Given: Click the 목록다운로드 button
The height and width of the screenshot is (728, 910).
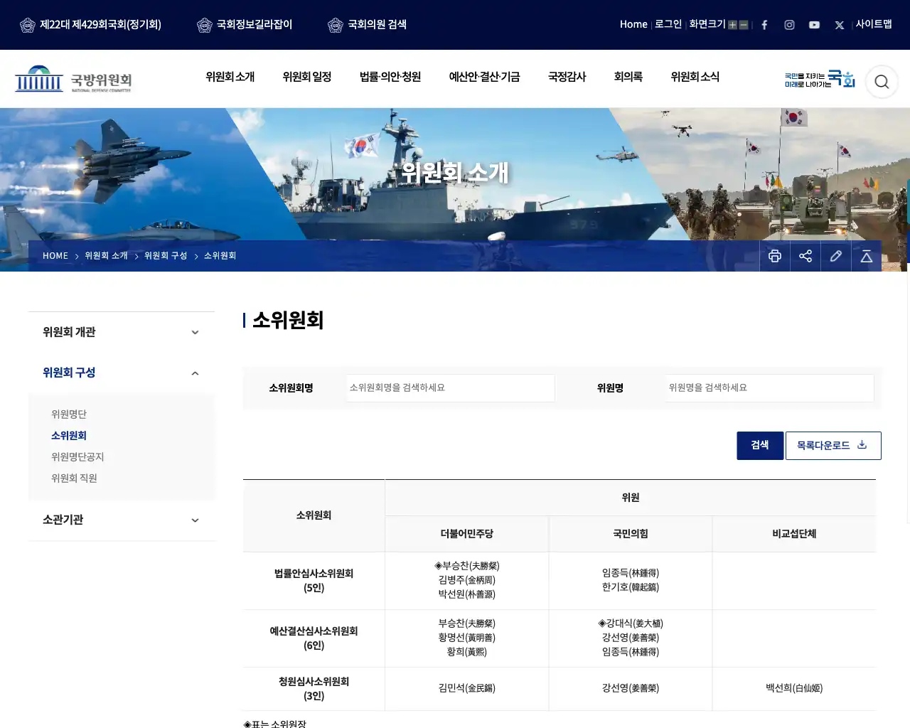Looking at the screenshot, I should [x=833, y=446].
